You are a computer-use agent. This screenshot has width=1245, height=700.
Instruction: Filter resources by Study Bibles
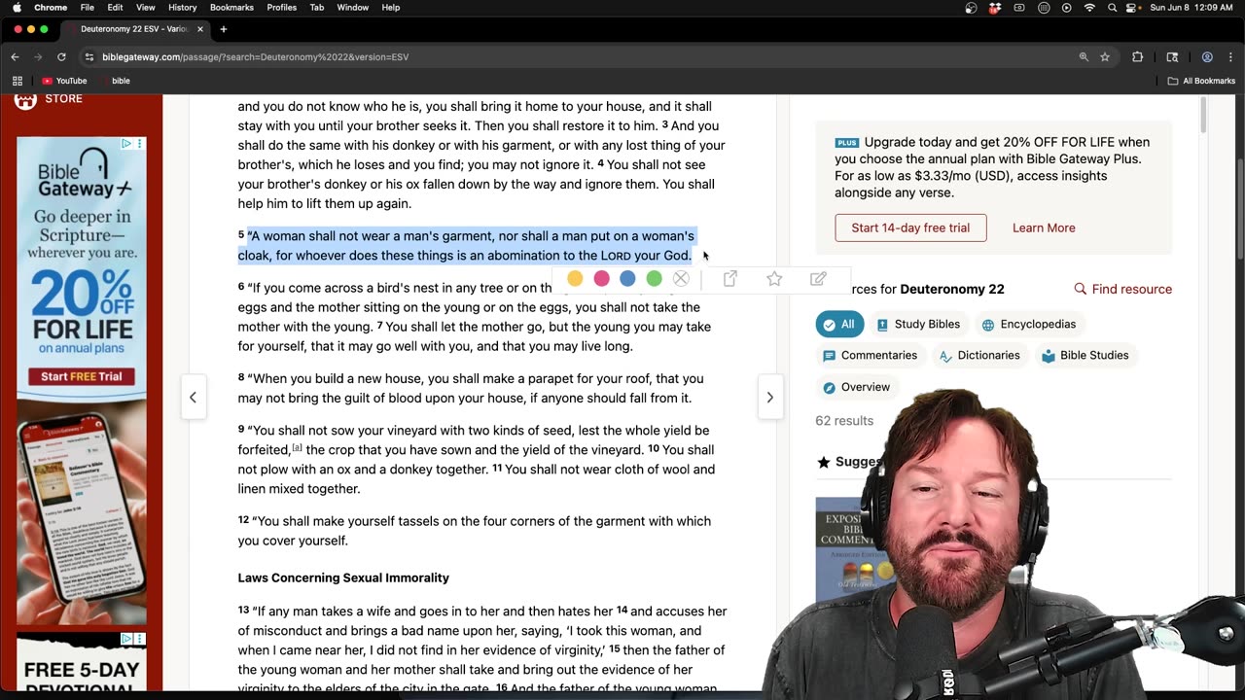(918, 324)
